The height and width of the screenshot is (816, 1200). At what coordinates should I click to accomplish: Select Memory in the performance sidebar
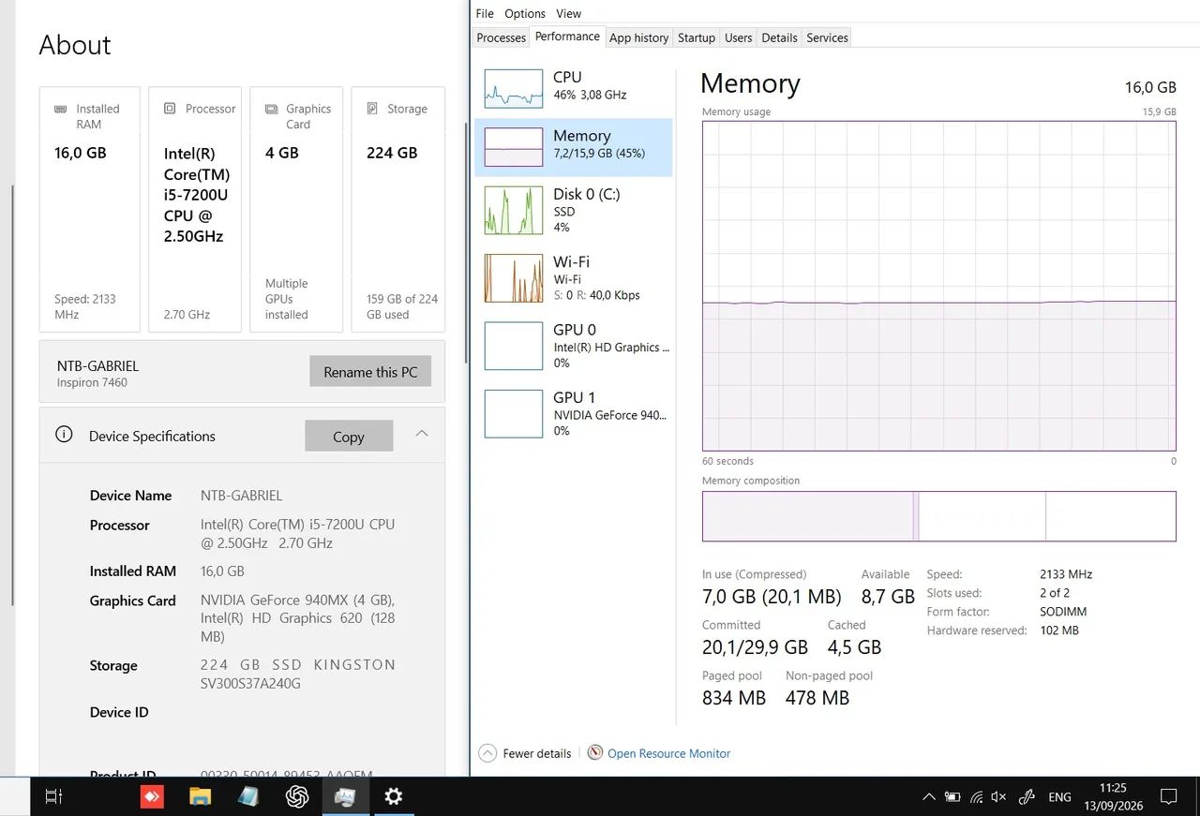[573, 146]
